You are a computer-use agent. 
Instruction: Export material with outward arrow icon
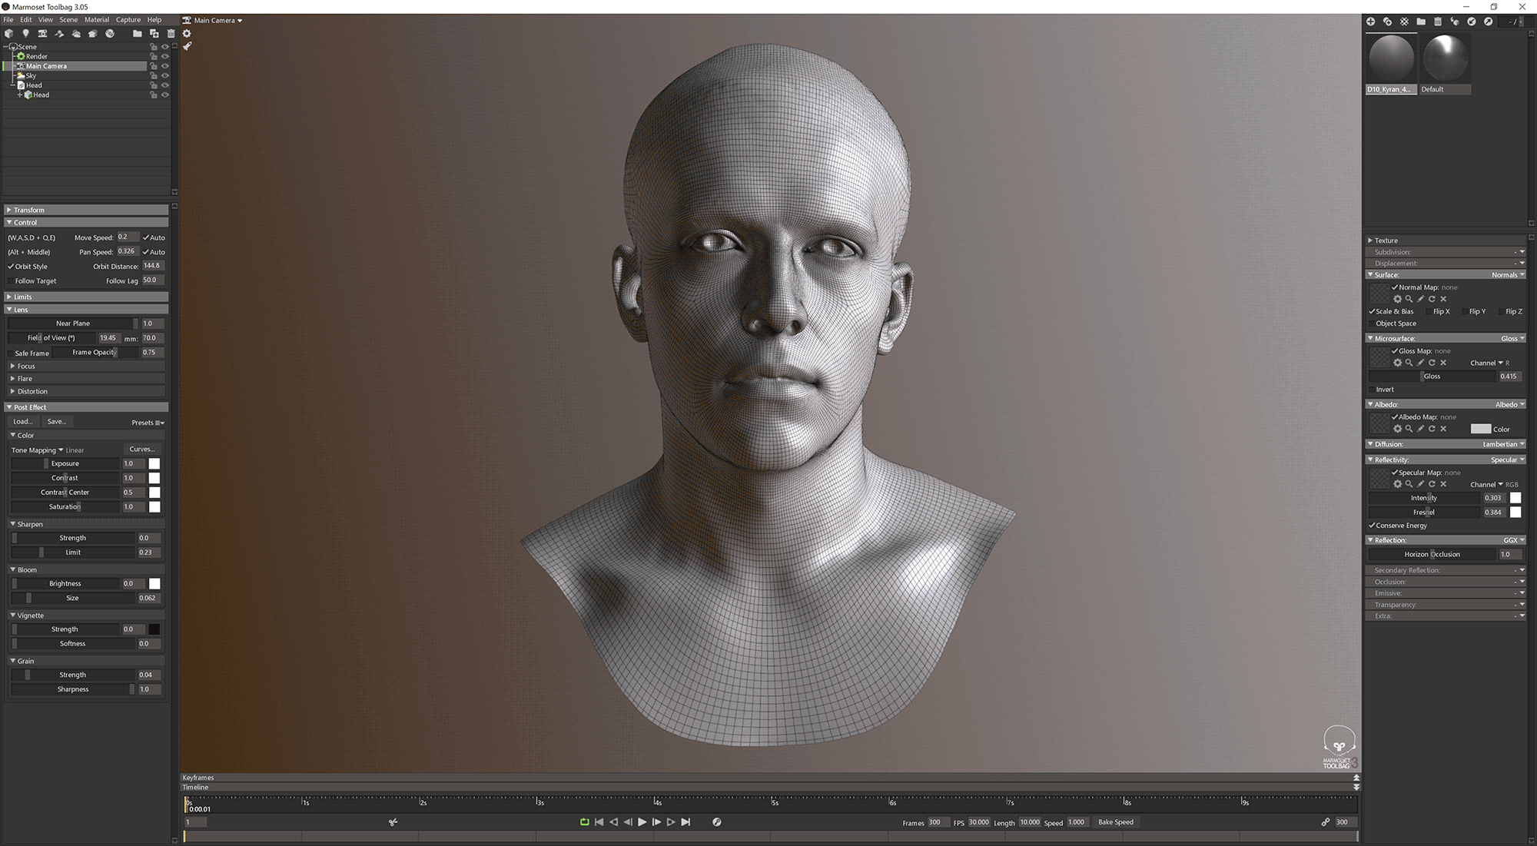click(1489, 22)
